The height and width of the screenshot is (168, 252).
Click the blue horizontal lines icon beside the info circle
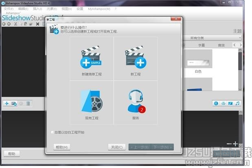coord(223,103)
